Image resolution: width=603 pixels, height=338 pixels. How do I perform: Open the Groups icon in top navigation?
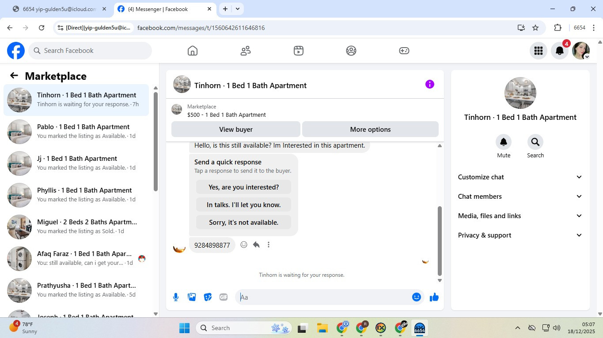click(351, 51)
